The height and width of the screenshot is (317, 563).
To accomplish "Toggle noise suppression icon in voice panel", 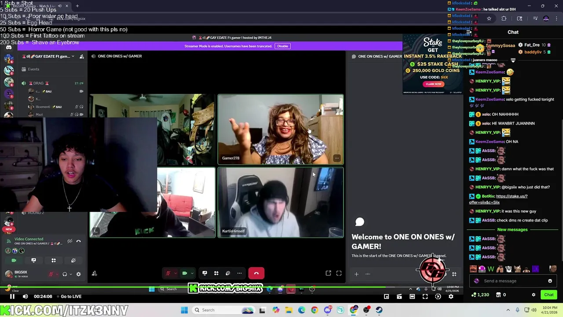I will [70, 241].
